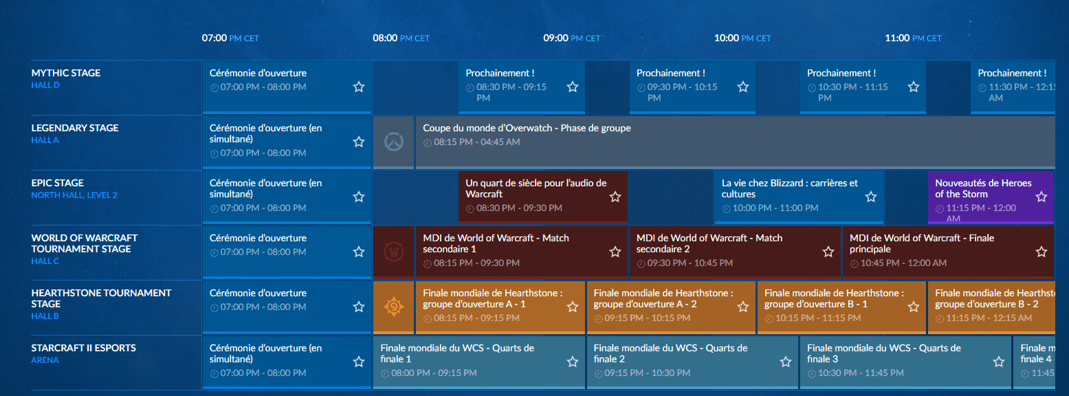Image resolution: width=1069 pixels, height=396 pixels.
Task: Favorite Hearthstone groupe d'ouverture A - 1
Action: click(572, 307)
